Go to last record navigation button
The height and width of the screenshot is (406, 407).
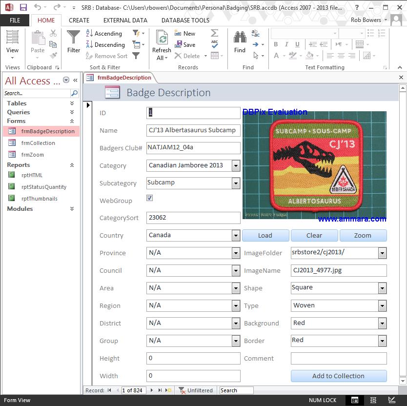(x=160, y=390)
